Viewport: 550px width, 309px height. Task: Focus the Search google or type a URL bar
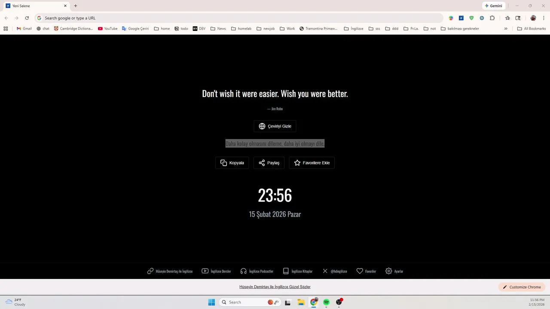click(x=238, y=18)
